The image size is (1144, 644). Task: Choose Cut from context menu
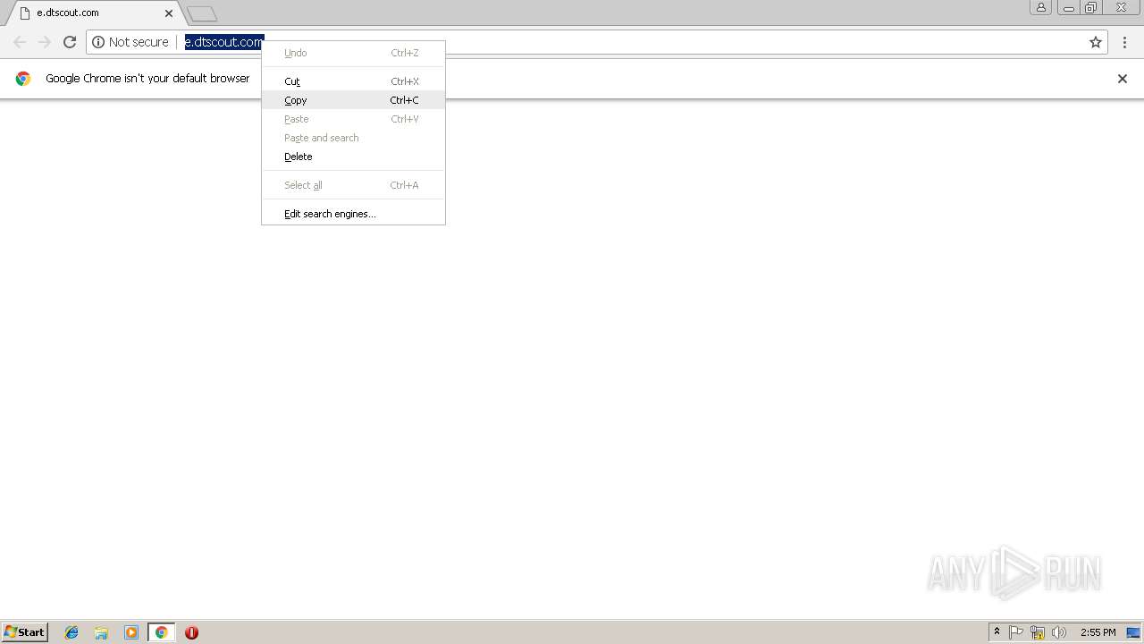(x=353, y=81)
